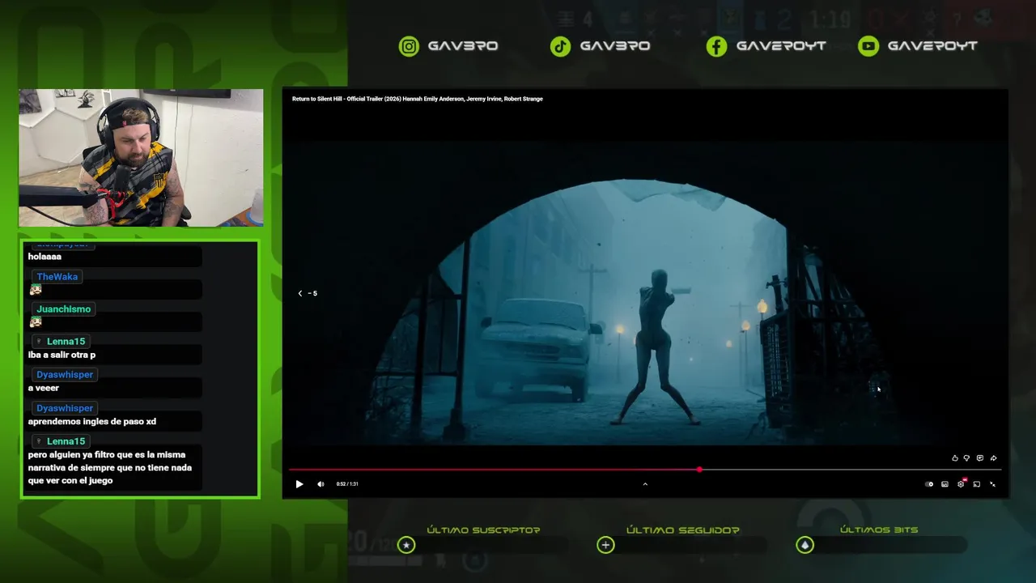Click the Return to Silent Hill video title
This screenshot has width=1036, height=583.
418,99
